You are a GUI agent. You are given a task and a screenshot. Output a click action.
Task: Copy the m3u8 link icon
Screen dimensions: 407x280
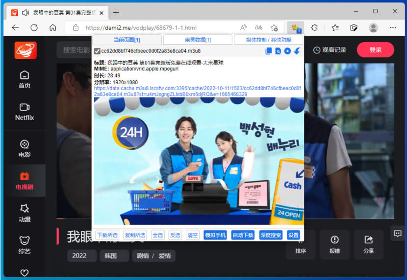[268, 51]
